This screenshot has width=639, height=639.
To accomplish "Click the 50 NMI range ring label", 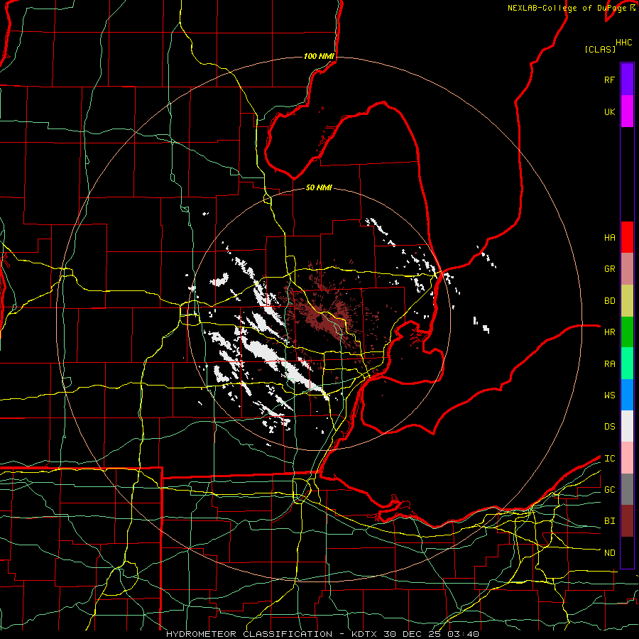I will [319, 187].
